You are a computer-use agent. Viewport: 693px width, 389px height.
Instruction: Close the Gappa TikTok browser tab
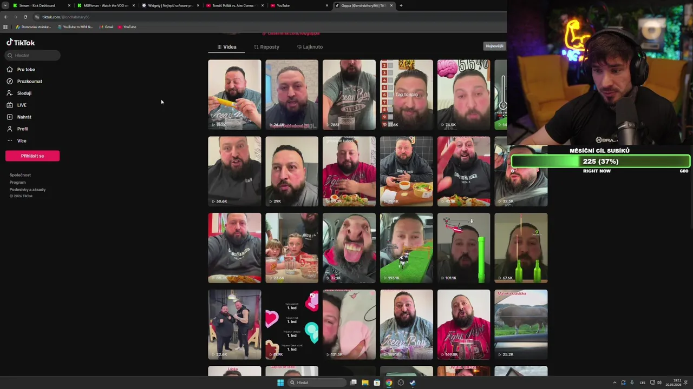point(391,5)
